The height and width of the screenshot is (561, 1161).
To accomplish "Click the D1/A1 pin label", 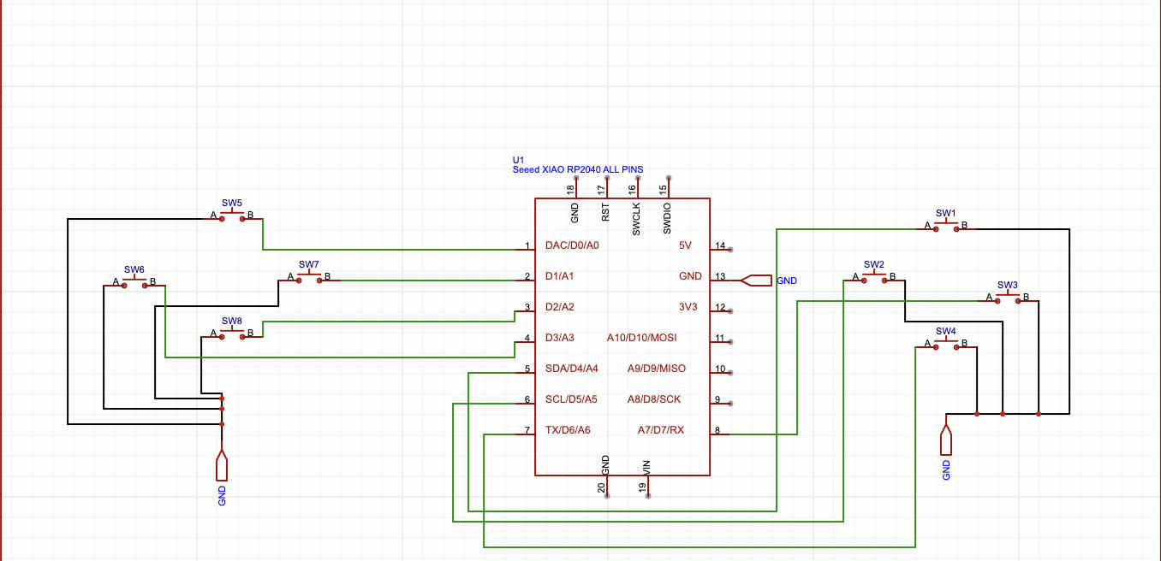I will point(559,276).
